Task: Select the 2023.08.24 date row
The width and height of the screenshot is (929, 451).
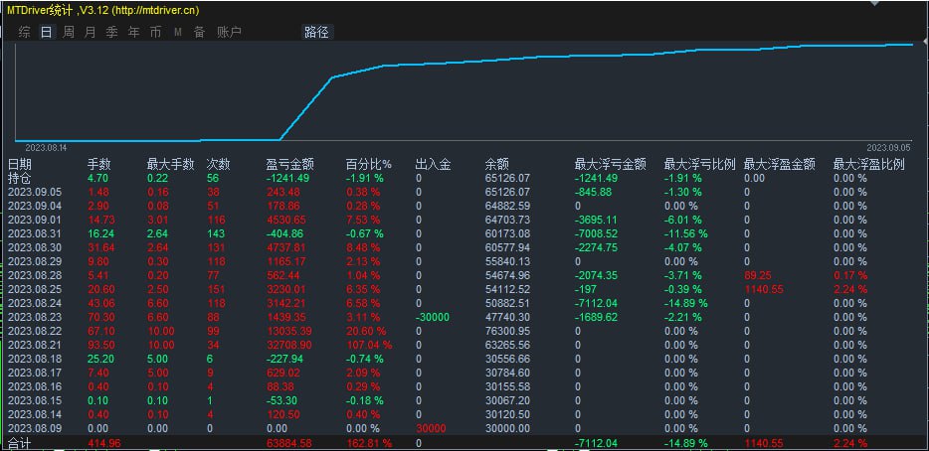Action: 34,303
